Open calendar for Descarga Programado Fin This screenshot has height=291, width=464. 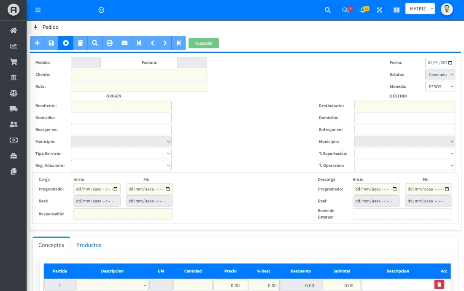pos(447,189)
